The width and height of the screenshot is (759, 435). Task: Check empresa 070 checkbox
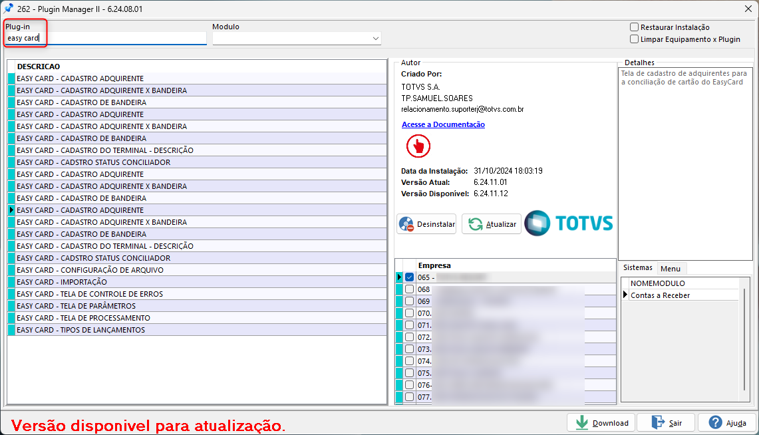point(410,313)
